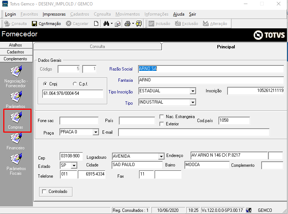Image resolution: width=288 pixels, height=214 pixels.
Task: Open the Negociação - Fornecedor shortcut icon
Action: [x=16, y=71]
